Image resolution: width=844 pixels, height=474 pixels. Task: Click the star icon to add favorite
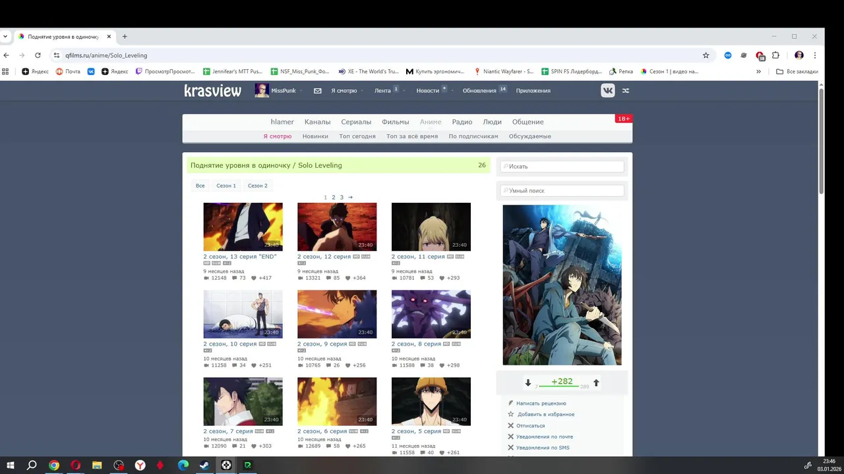point(510,414)
